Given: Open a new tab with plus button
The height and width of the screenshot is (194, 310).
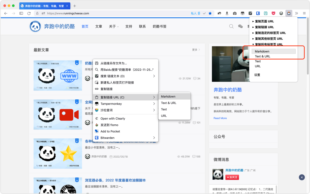Looking at the screenshot, I should [x=75, y=6].
